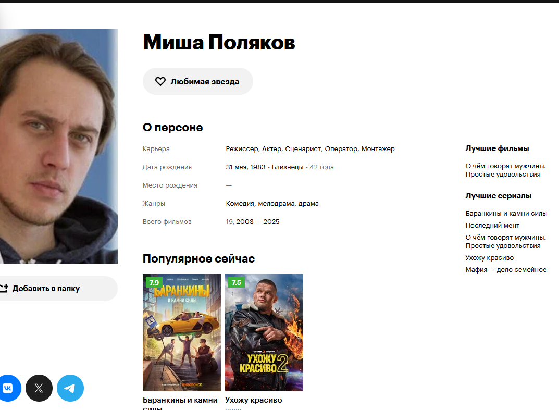Open the Последний мент series link
Viewport: 559px width, 410px height.
click(x=492, y=226)
